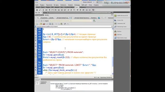Insert Heading 3 with the h3 button

tap(65, 10)
